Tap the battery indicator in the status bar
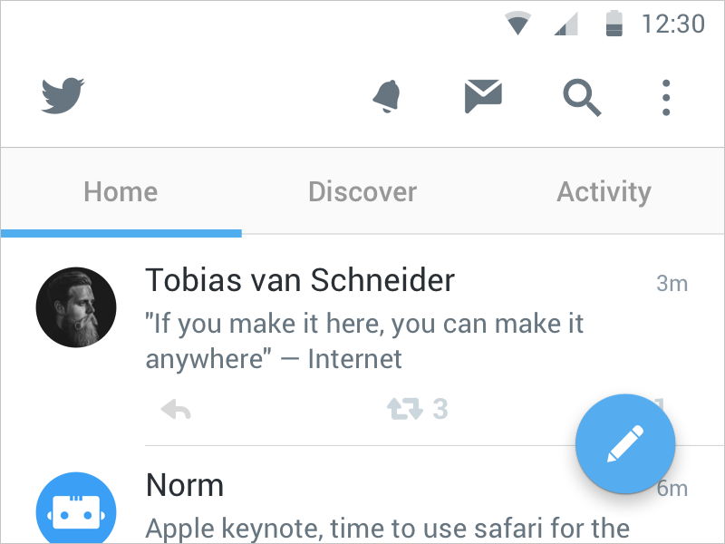This screenshot has width=725, height=544. tap(615, 23)
